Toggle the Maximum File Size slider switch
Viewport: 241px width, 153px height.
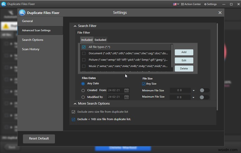204,97
